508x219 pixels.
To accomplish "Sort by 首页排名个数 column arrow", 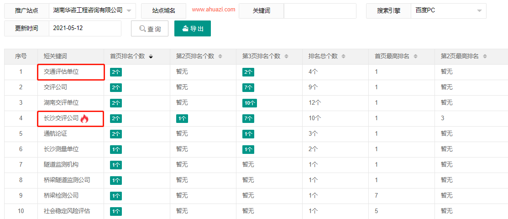I will point(151,56).
